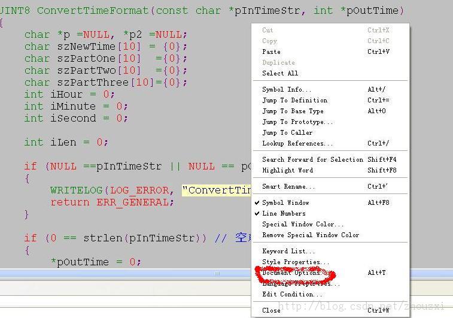Click the horizontal splitter grip handle
453x318 pixels.
[218, 274]
